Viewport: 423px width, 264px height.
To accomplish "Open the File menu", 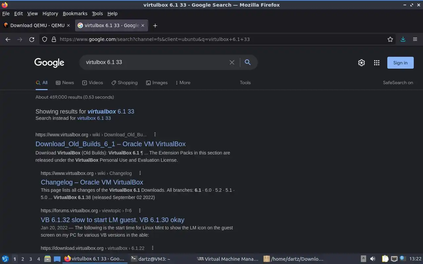I will (x=6, y=14).
